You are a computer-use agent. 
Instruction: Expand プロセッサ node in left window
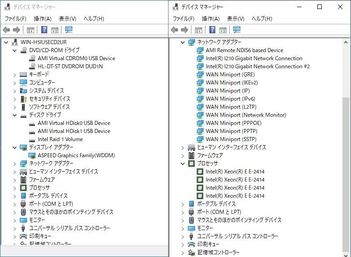(14, 188)
